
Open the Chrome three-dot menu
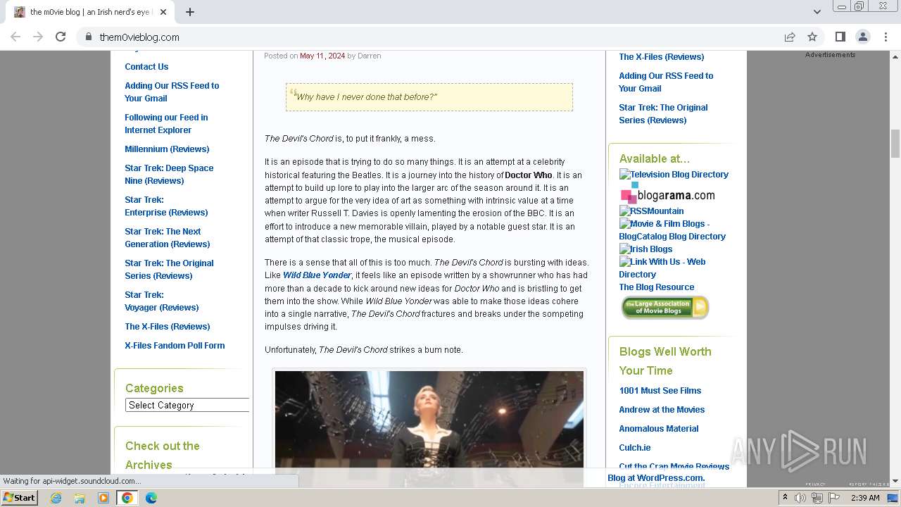point(886,37)
